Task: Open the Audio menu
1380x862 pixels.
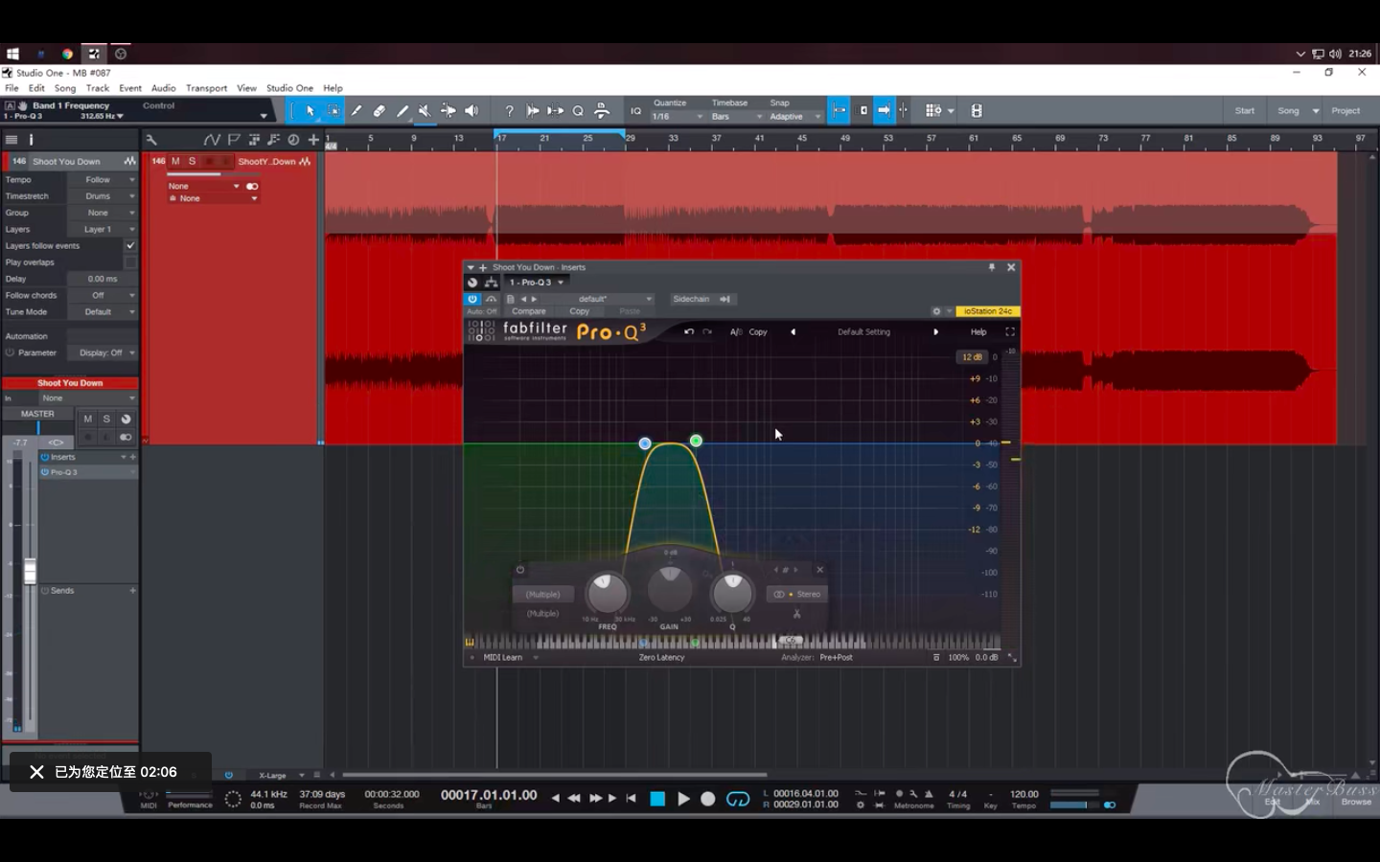Action: pyautogui.click(x=164, y=88)
